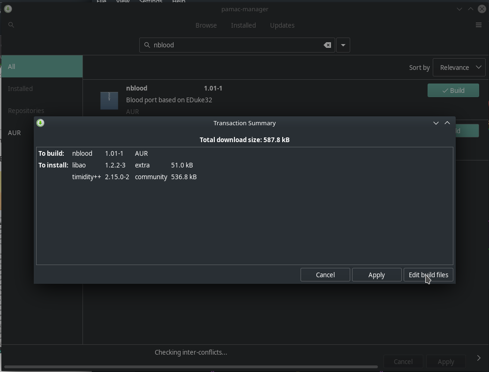Click the bottom bar Apply button
Screen dimensions: 489x372
(446, 362)
